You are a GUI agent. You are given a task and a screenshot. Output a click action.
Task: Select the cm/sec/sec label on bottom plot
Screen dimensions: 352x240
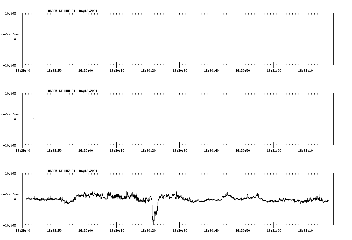(10, 194)
